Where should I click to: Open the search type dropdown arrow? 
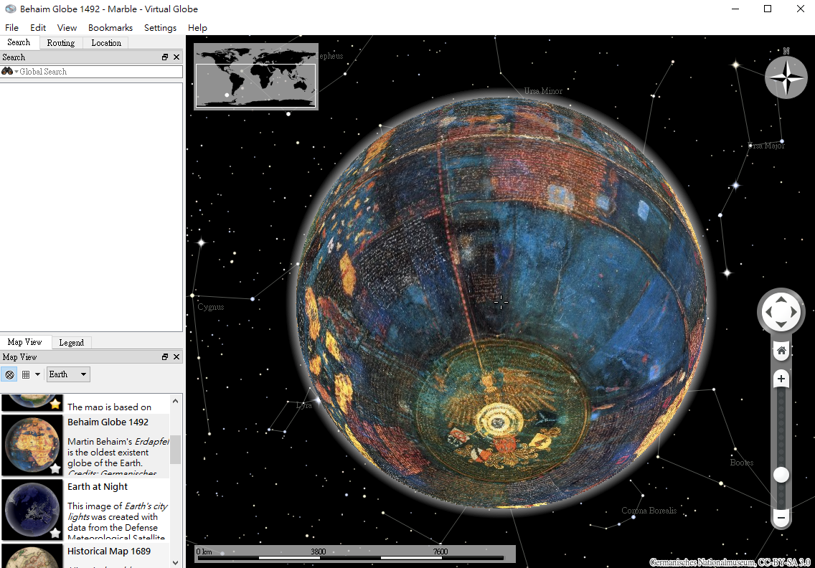(16, 72)
